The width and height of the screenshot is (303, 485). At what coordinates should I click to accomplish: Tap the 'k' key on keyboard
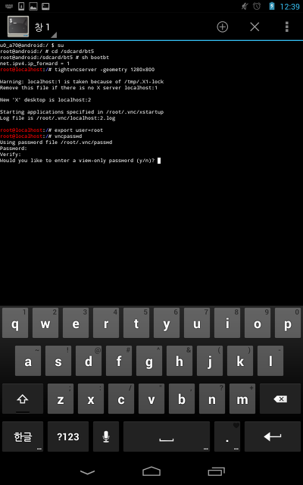pos(240,361)
